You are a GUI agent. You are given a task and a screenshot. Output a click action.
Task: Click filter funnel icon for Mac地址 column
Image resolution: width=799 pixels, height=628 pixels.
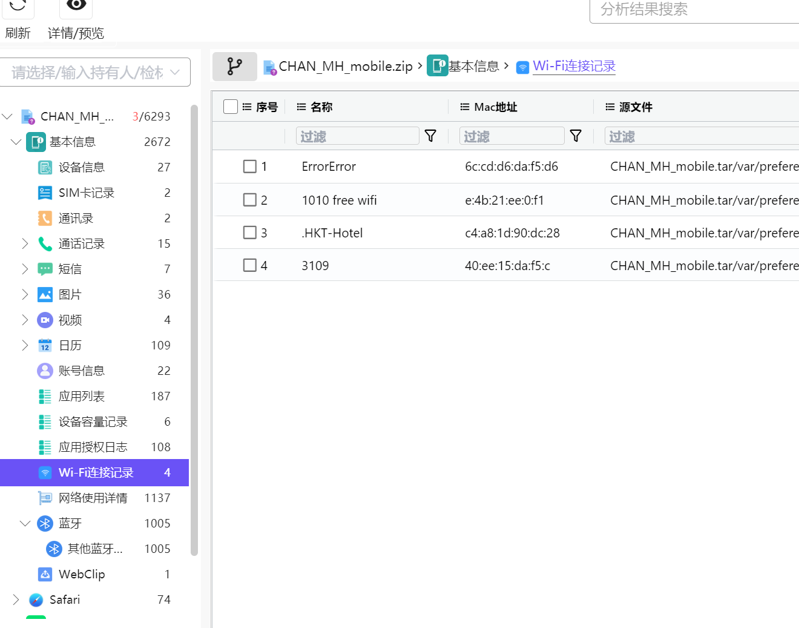[x=576, y=136]
